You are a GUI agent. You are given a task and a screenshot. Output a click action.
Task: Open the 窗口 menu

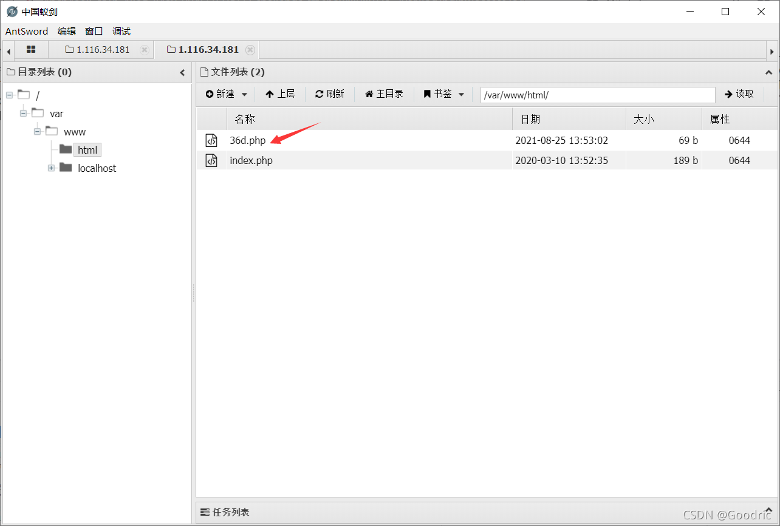[94, 31]
